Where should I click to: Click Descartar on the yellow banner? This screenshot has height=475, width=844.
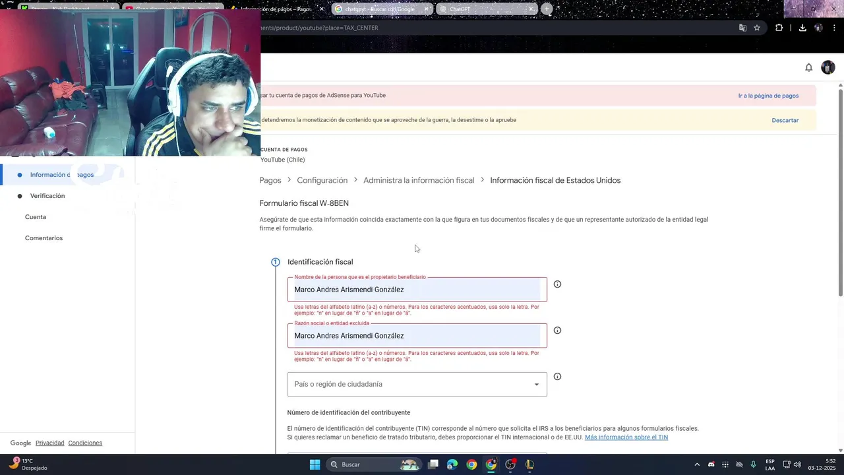pyautogui.click(x=785, y=120)
